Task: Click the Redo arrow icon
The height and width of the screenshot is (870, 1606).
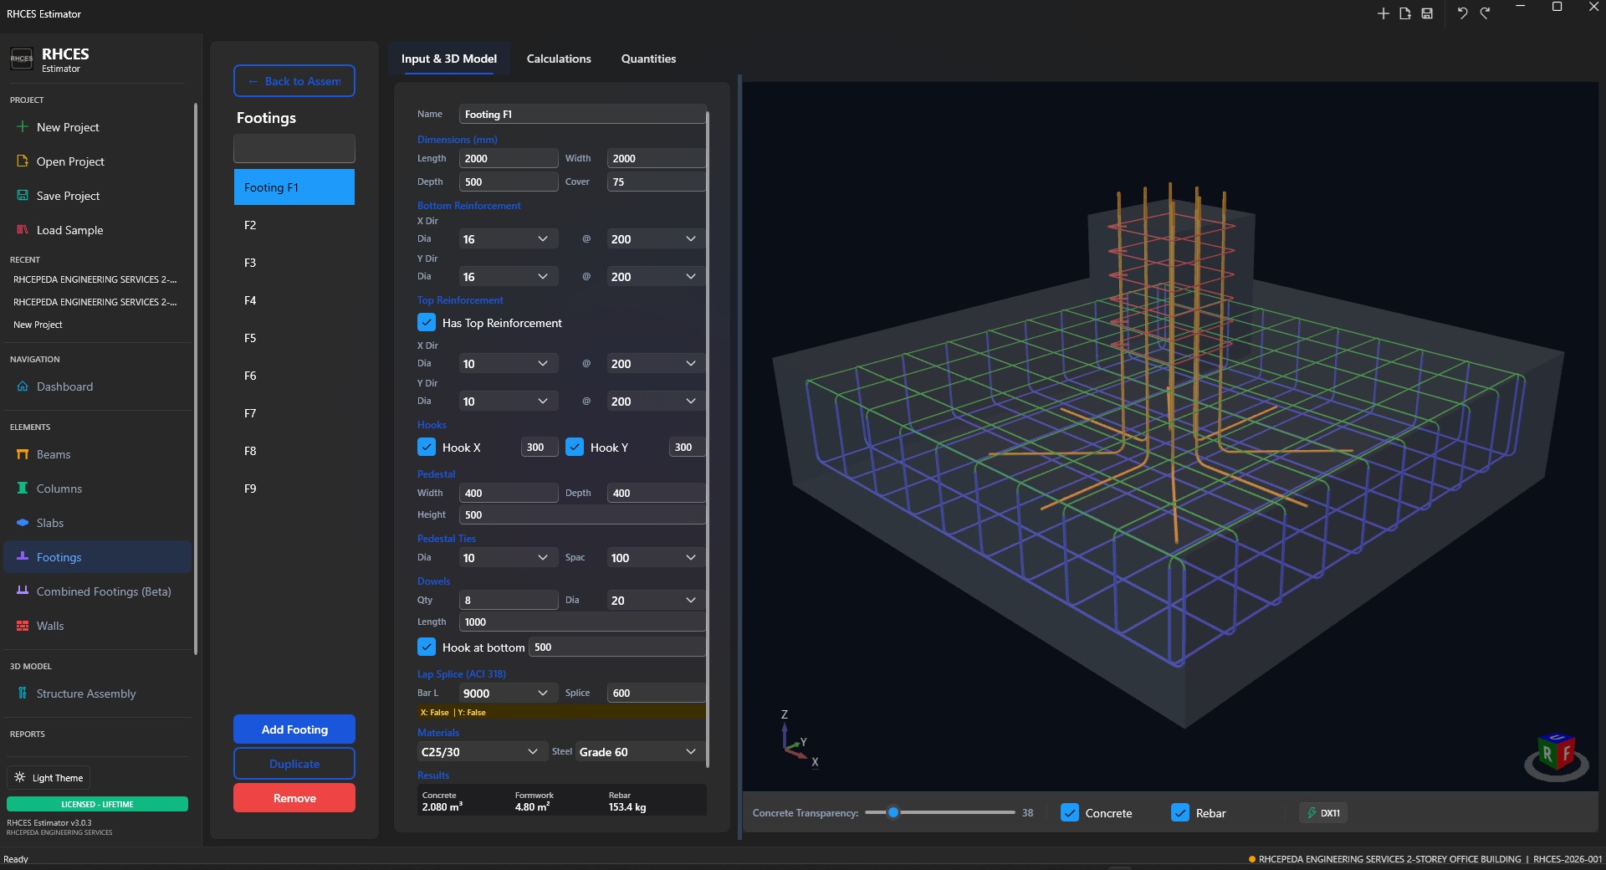Action: [1485, 13]
